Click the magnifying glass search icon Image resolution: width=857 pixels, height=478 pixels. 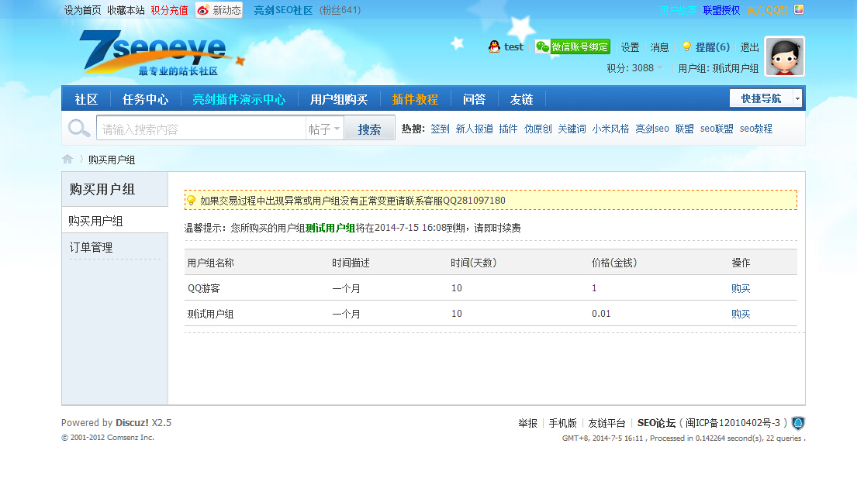tap(78, 129)
